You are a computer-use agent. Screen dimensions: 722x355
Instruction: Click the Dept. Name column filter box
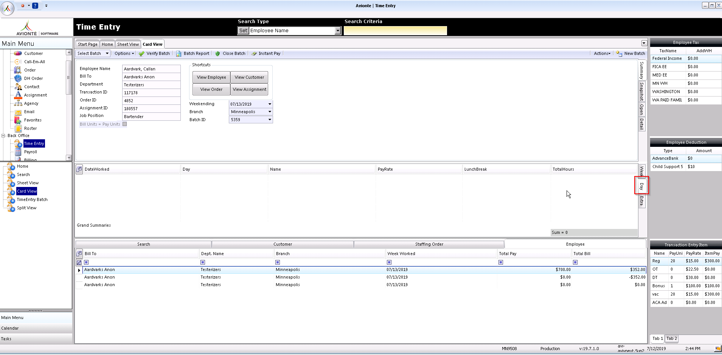pyautogui.click(x=203, y=262)
